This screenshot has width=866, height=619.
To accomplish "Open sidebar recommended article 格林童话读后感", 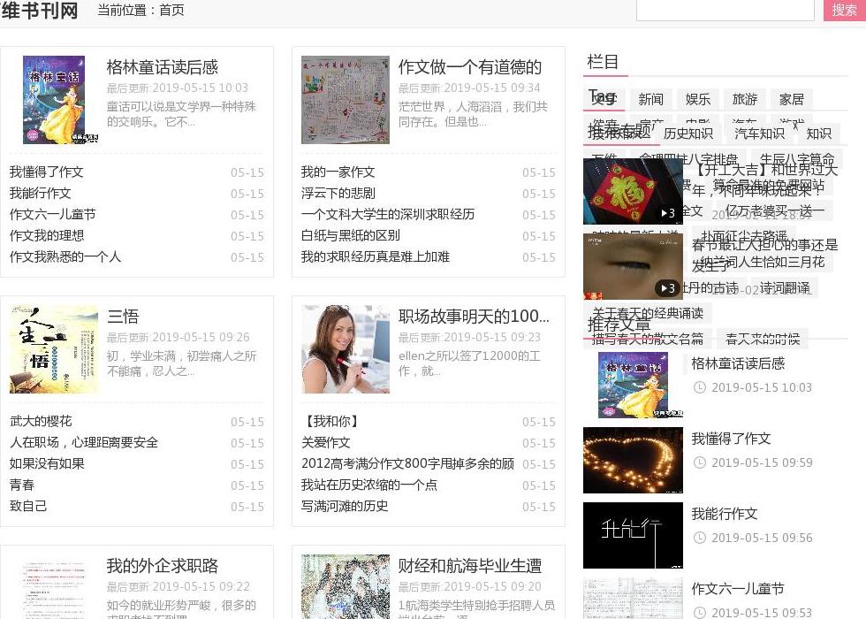I will click(738, 363).
